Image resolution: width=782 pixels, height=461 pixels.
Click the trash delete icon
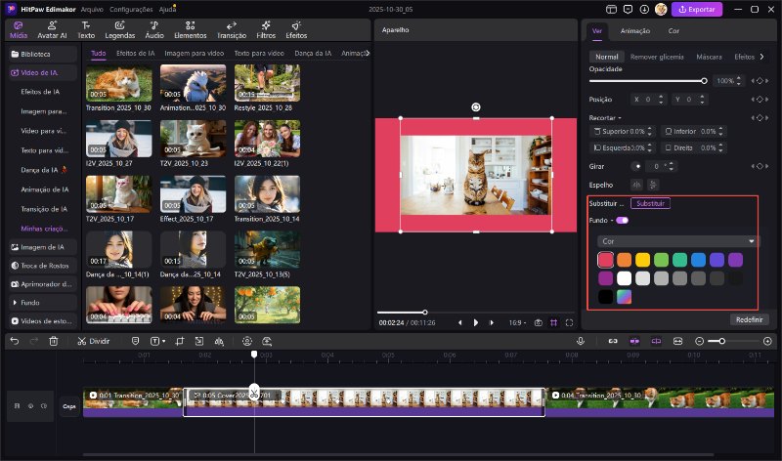pyautogui.click(x=54, y=341)
